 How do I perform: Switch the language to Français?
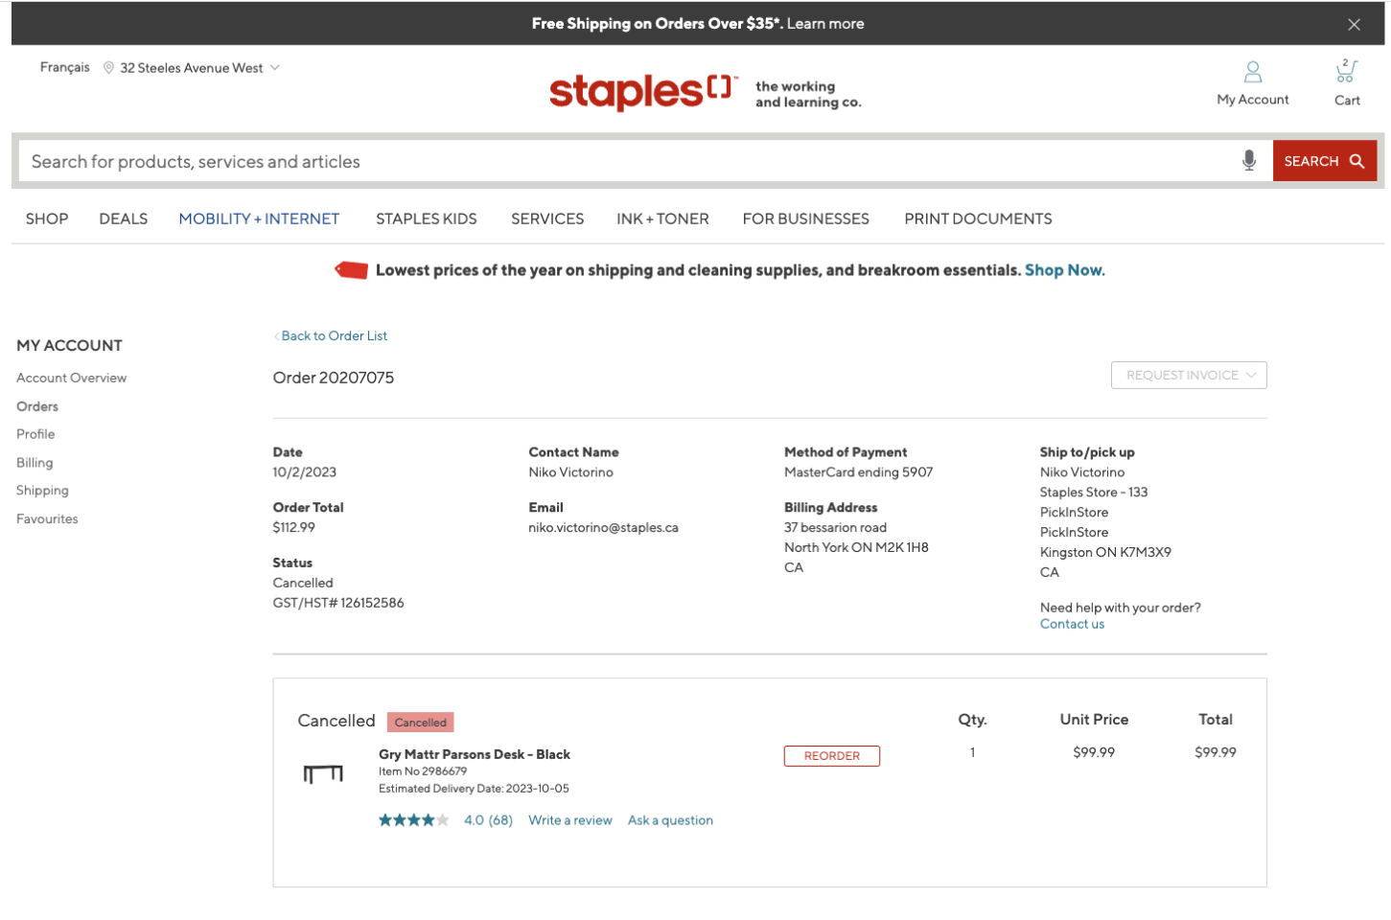click(65, 67)
